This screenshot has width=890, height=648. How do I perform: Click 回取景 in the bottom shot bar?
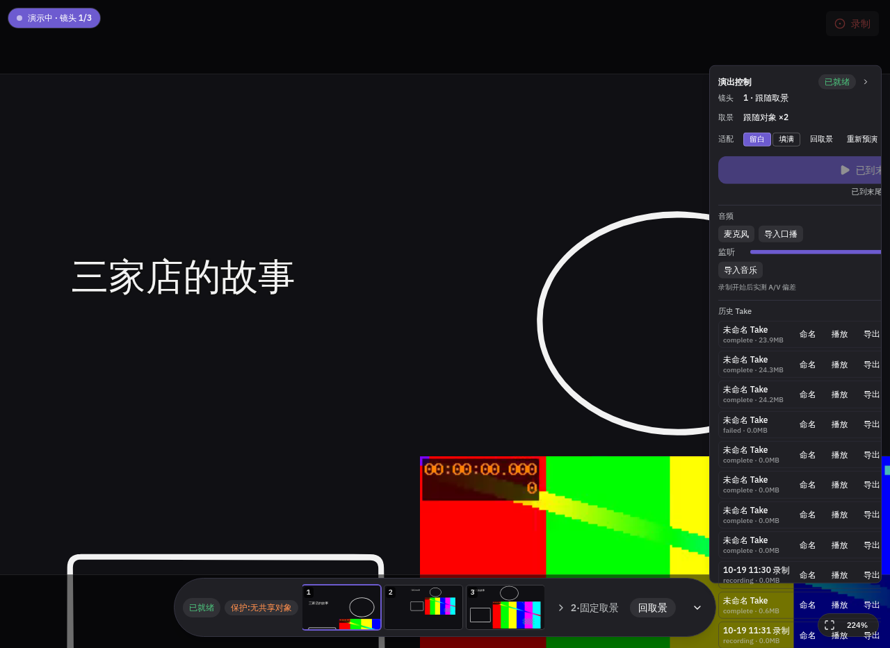point(653,608)
